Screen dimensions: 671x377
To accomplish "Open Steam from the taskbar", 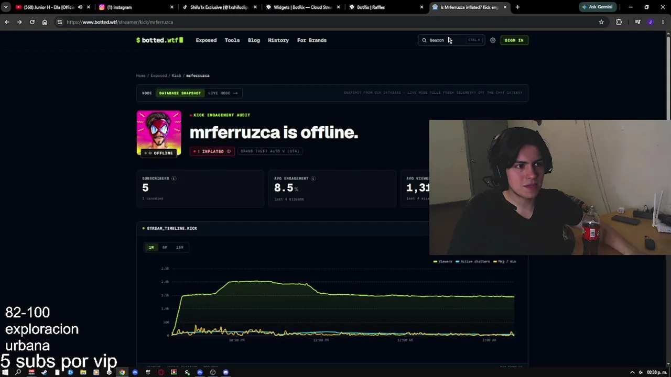I will [44, 372].
